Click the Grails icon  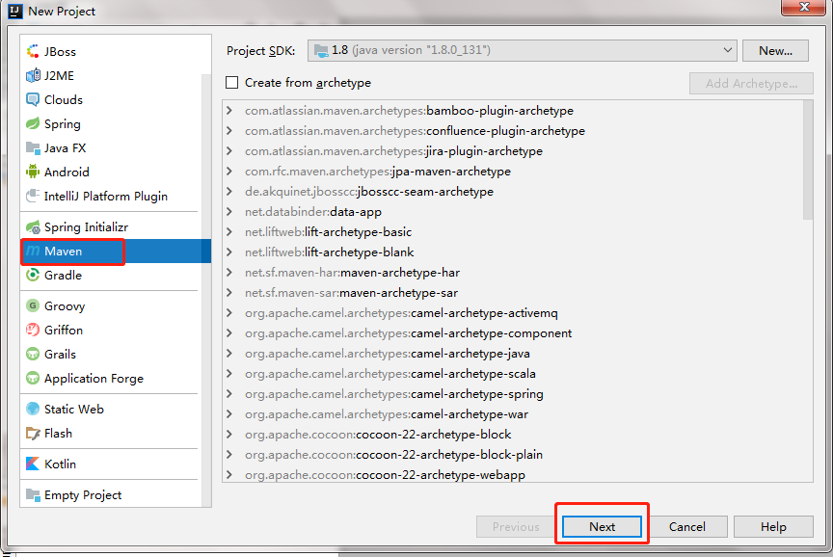coord(33,355)
